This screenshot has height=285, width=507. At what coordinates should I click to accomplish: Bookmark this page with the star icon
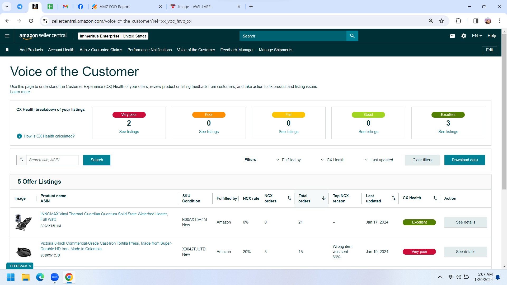tap(442, 21)
